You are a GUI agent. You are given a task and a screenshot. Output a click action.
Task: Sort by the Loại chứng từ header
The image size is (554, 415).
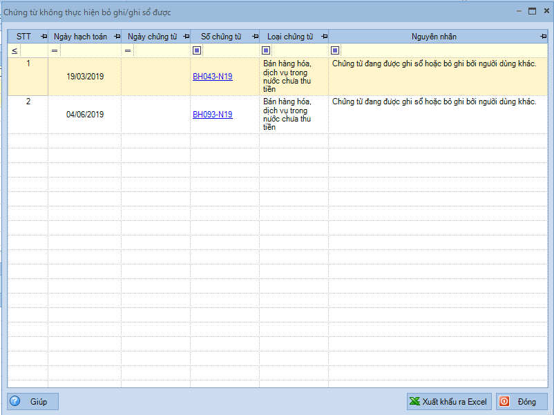pos(289,37)
